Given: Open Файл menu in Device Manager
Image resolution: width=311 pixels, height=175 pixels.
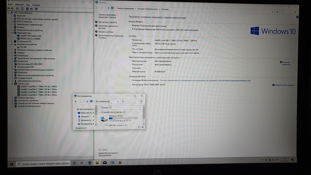Looking at the screenshot, I should (10, 5).
